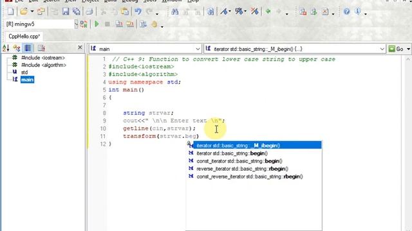The height and width of the screenshot is (231, 412).
Task: Click the numbered bookmark flag icon
Action: tap(239, 12)
